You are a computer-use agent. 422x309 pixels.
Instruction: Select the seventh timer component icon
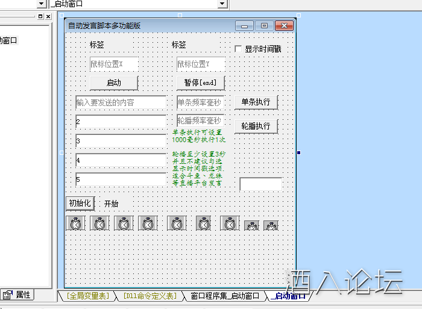229,223
